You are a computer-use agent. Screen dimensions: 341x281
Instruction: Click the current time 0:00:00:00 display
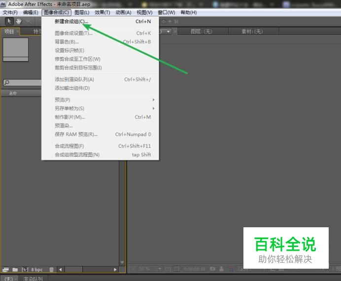(195, 269)
